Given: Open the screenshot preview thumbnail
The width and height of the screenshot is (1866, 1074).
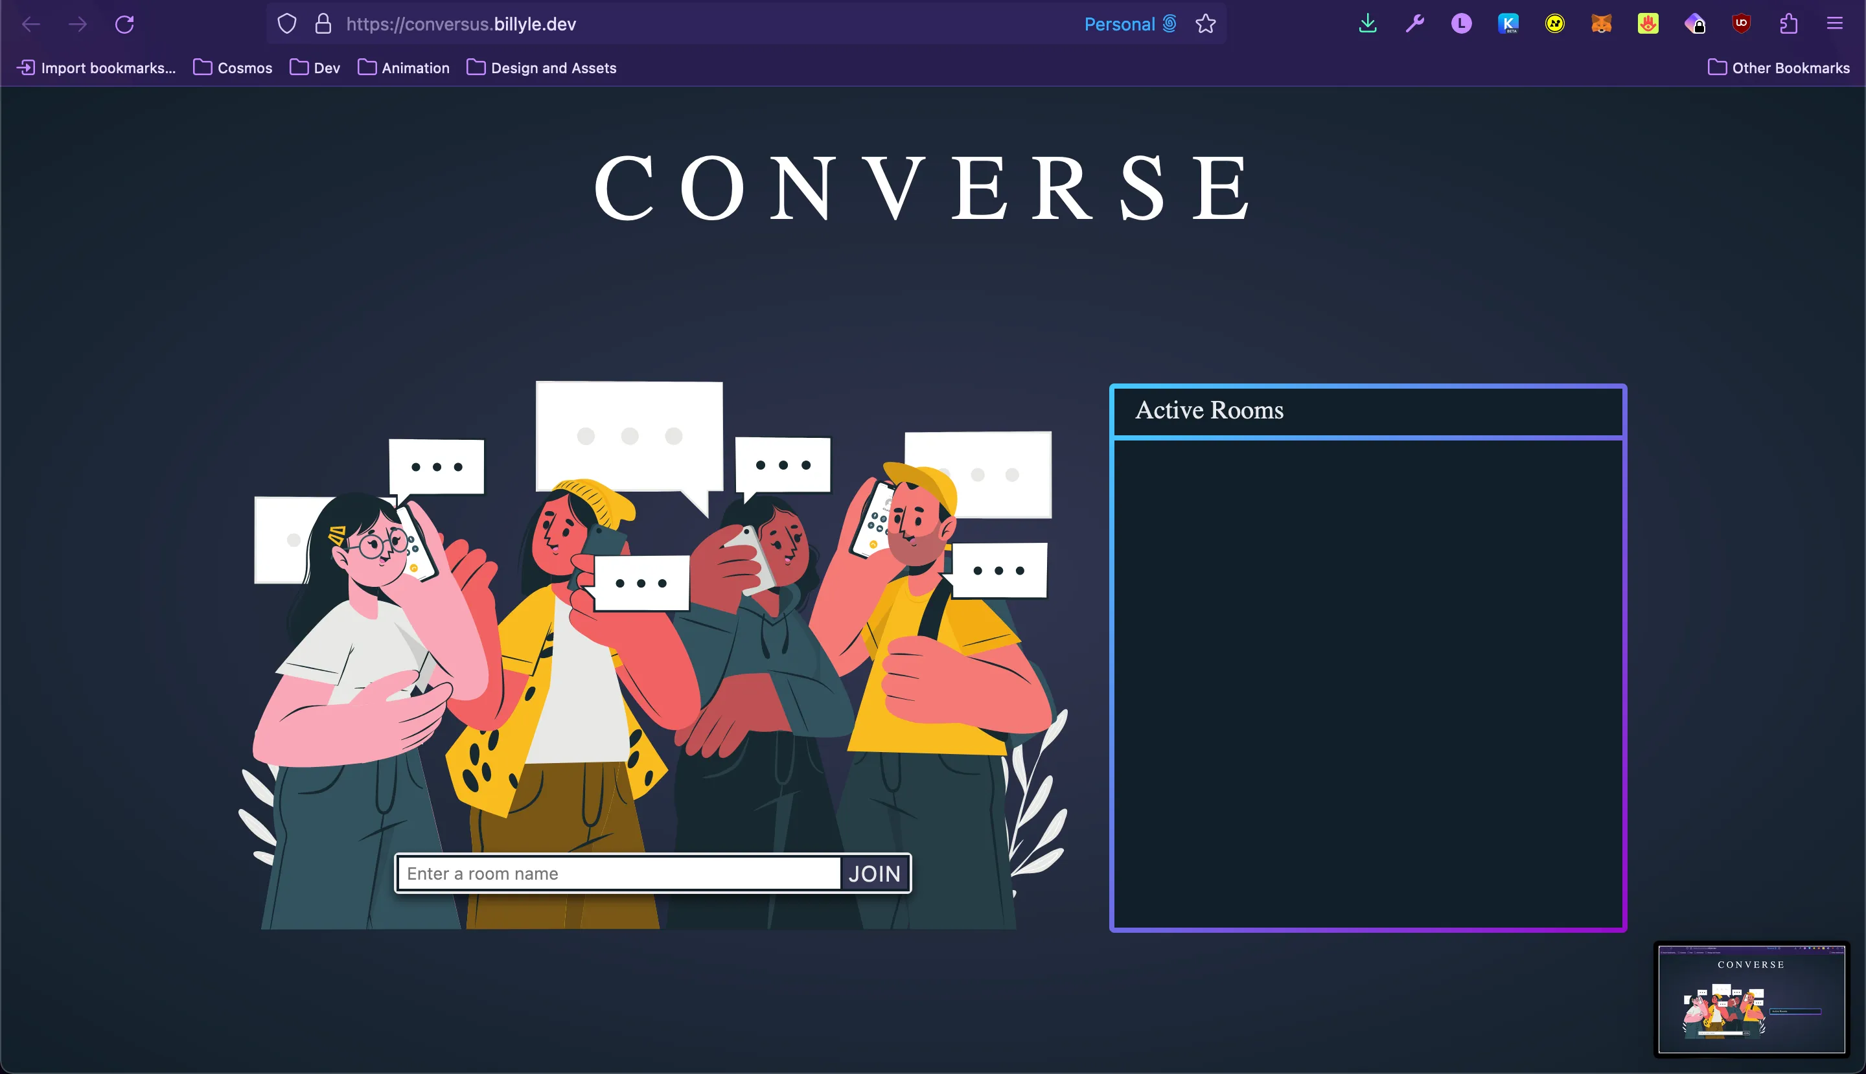Looking at the screenshot, I should 1751,1000.
